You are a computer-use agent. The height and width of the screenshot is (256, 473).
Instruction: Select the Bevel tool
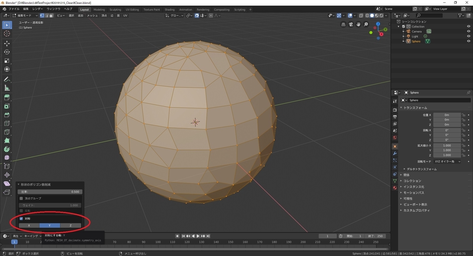tap(7, 115)
